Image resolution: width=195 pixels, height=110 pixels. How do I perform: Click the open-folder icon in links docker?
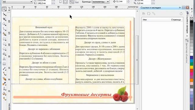point(144,13)
